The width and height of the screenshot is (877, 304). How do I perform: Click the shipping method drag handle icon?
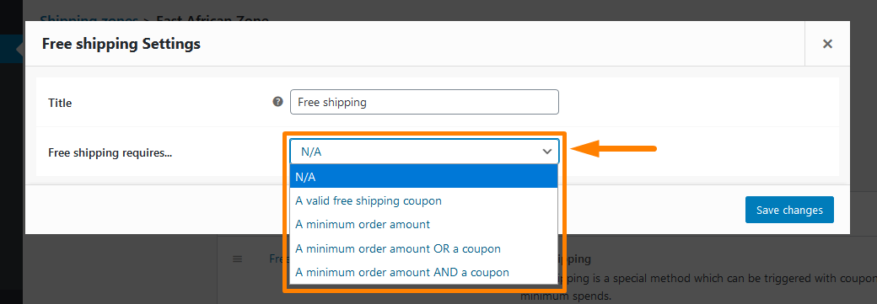click(x=237, y=259)
